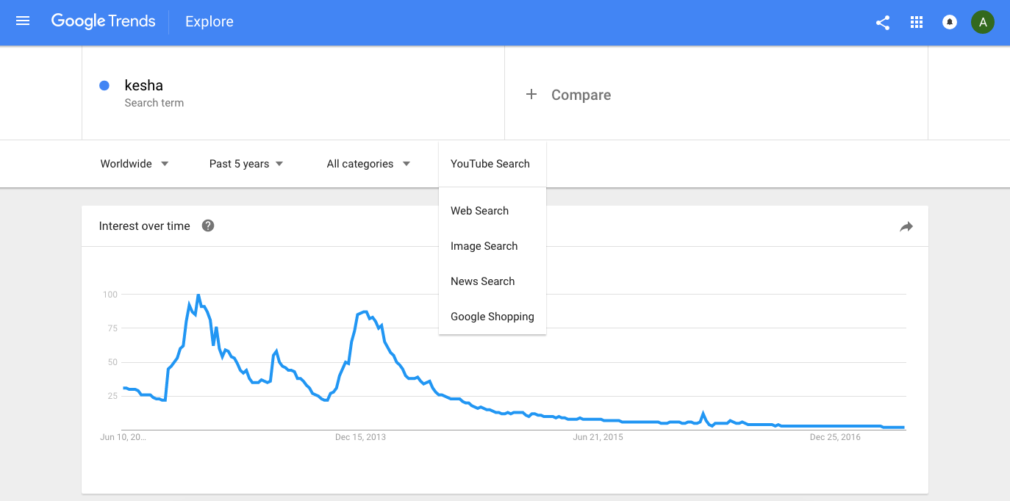Open the Google apps grid
This screenshot has width=1010, height=501.
tap(916, 23)
